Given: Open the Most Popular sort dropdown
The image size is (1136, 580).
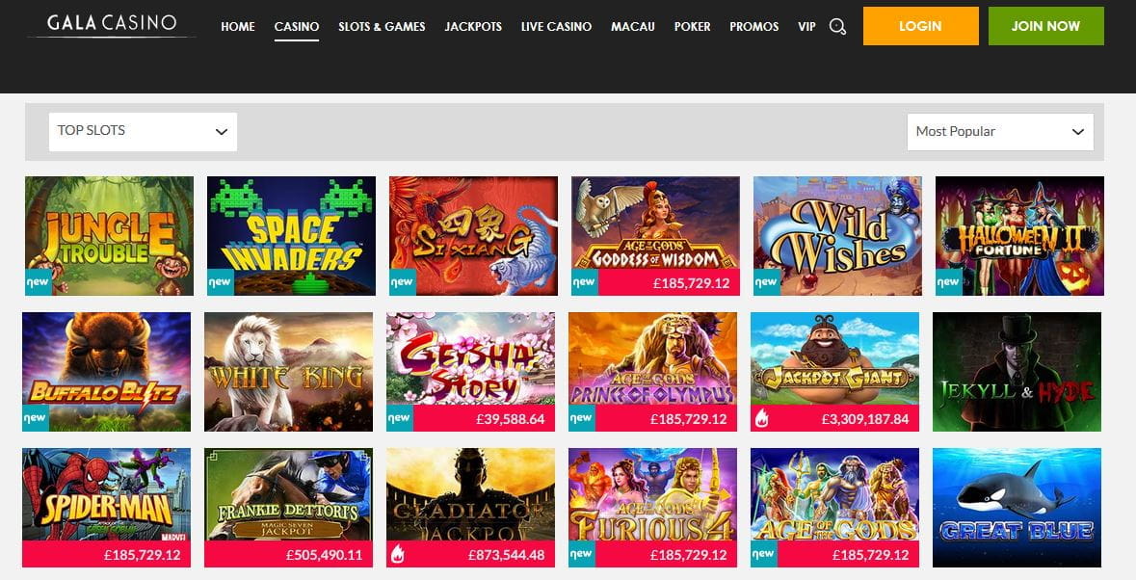Looking at the screenshot, I should click(x=1000, y=132).
